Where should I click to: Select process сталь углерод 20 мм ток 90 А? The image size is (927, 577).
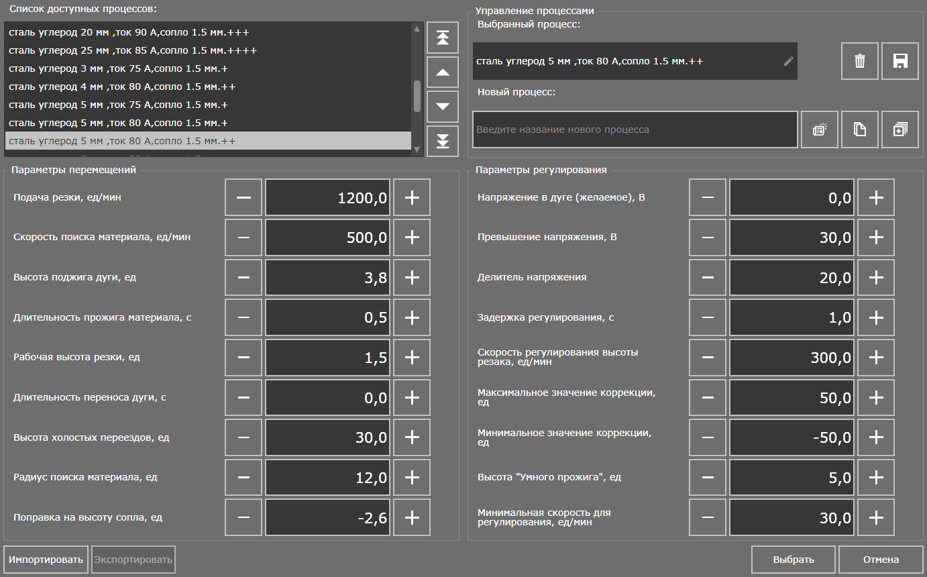208,32
